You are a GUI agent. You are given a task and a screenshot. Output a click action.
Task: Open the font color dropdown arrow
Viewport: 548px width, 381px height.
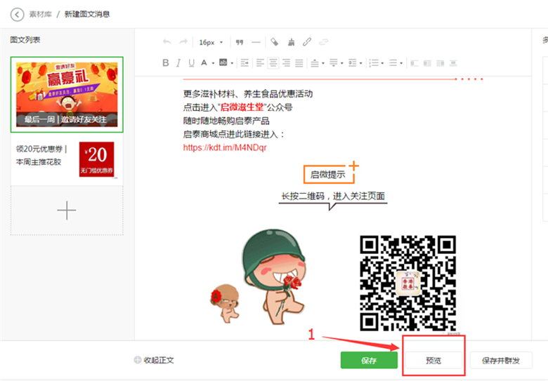click(x=213, y=63)
